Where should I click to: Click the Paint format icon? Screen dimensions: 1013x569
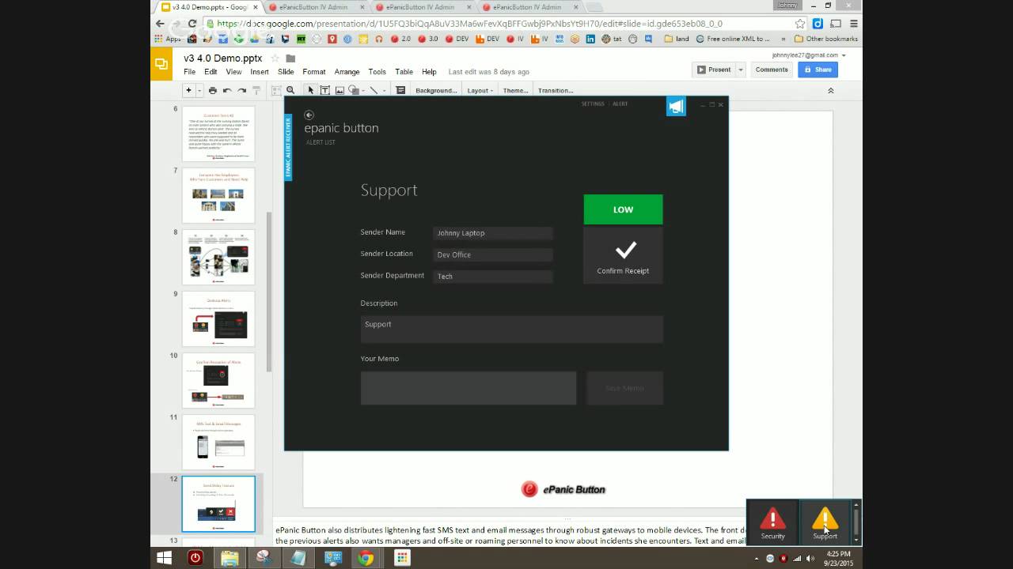(x=256, y=90)
